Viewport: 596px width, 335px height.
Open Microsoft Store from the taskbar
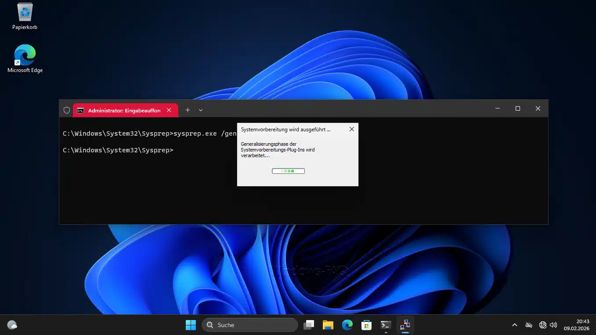(x=366, y=325)
